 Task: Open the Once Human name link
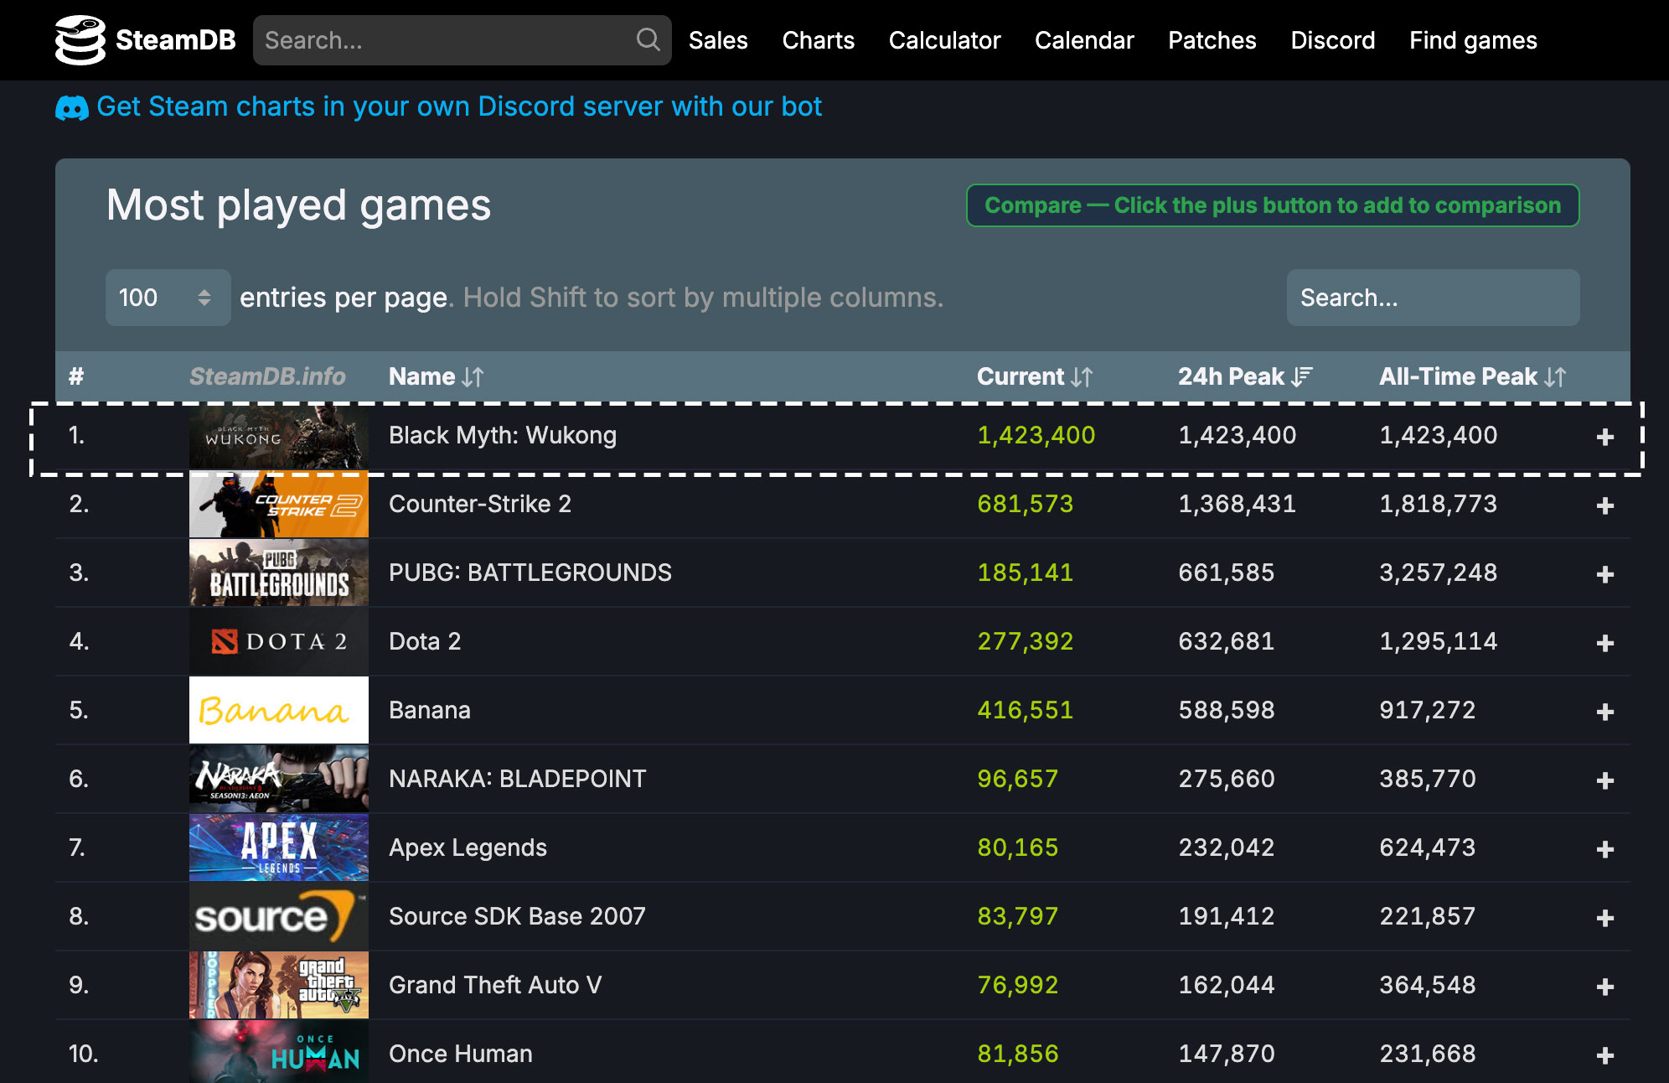(x=461, y=1054)
